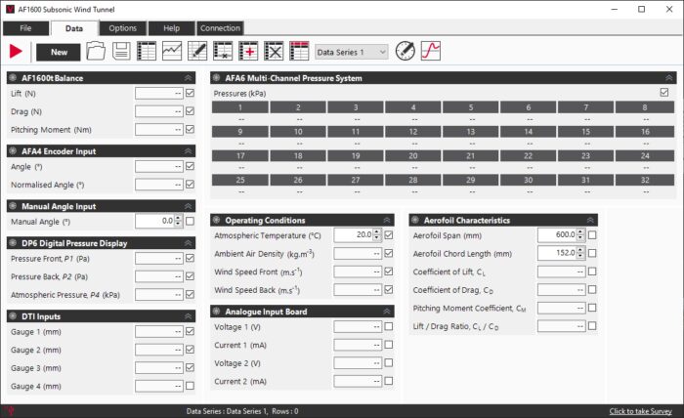Select pressure channel 20 button

click(413, 155)
